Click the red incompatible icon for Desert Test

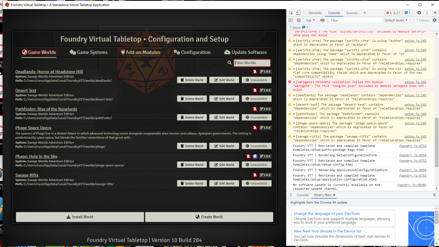255,90
